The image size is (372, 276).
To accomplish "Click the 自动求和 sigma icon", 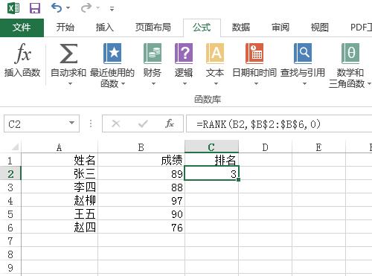I will point(68,54).
